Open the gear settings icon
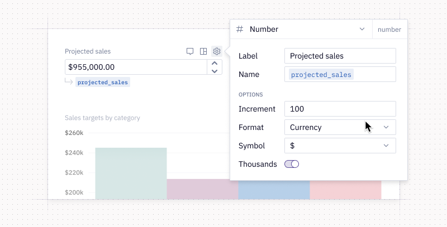The image size is (447, 227). click(217, 51)
